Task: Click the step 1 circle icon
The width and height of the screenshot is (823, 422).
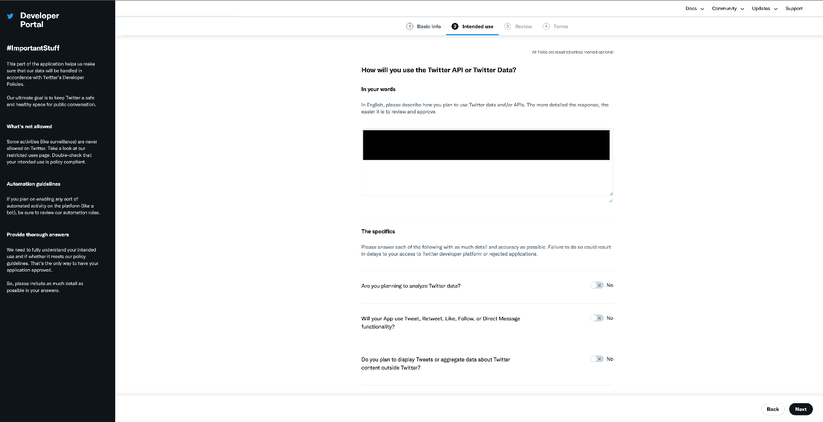Action: [x=410, y=26]
